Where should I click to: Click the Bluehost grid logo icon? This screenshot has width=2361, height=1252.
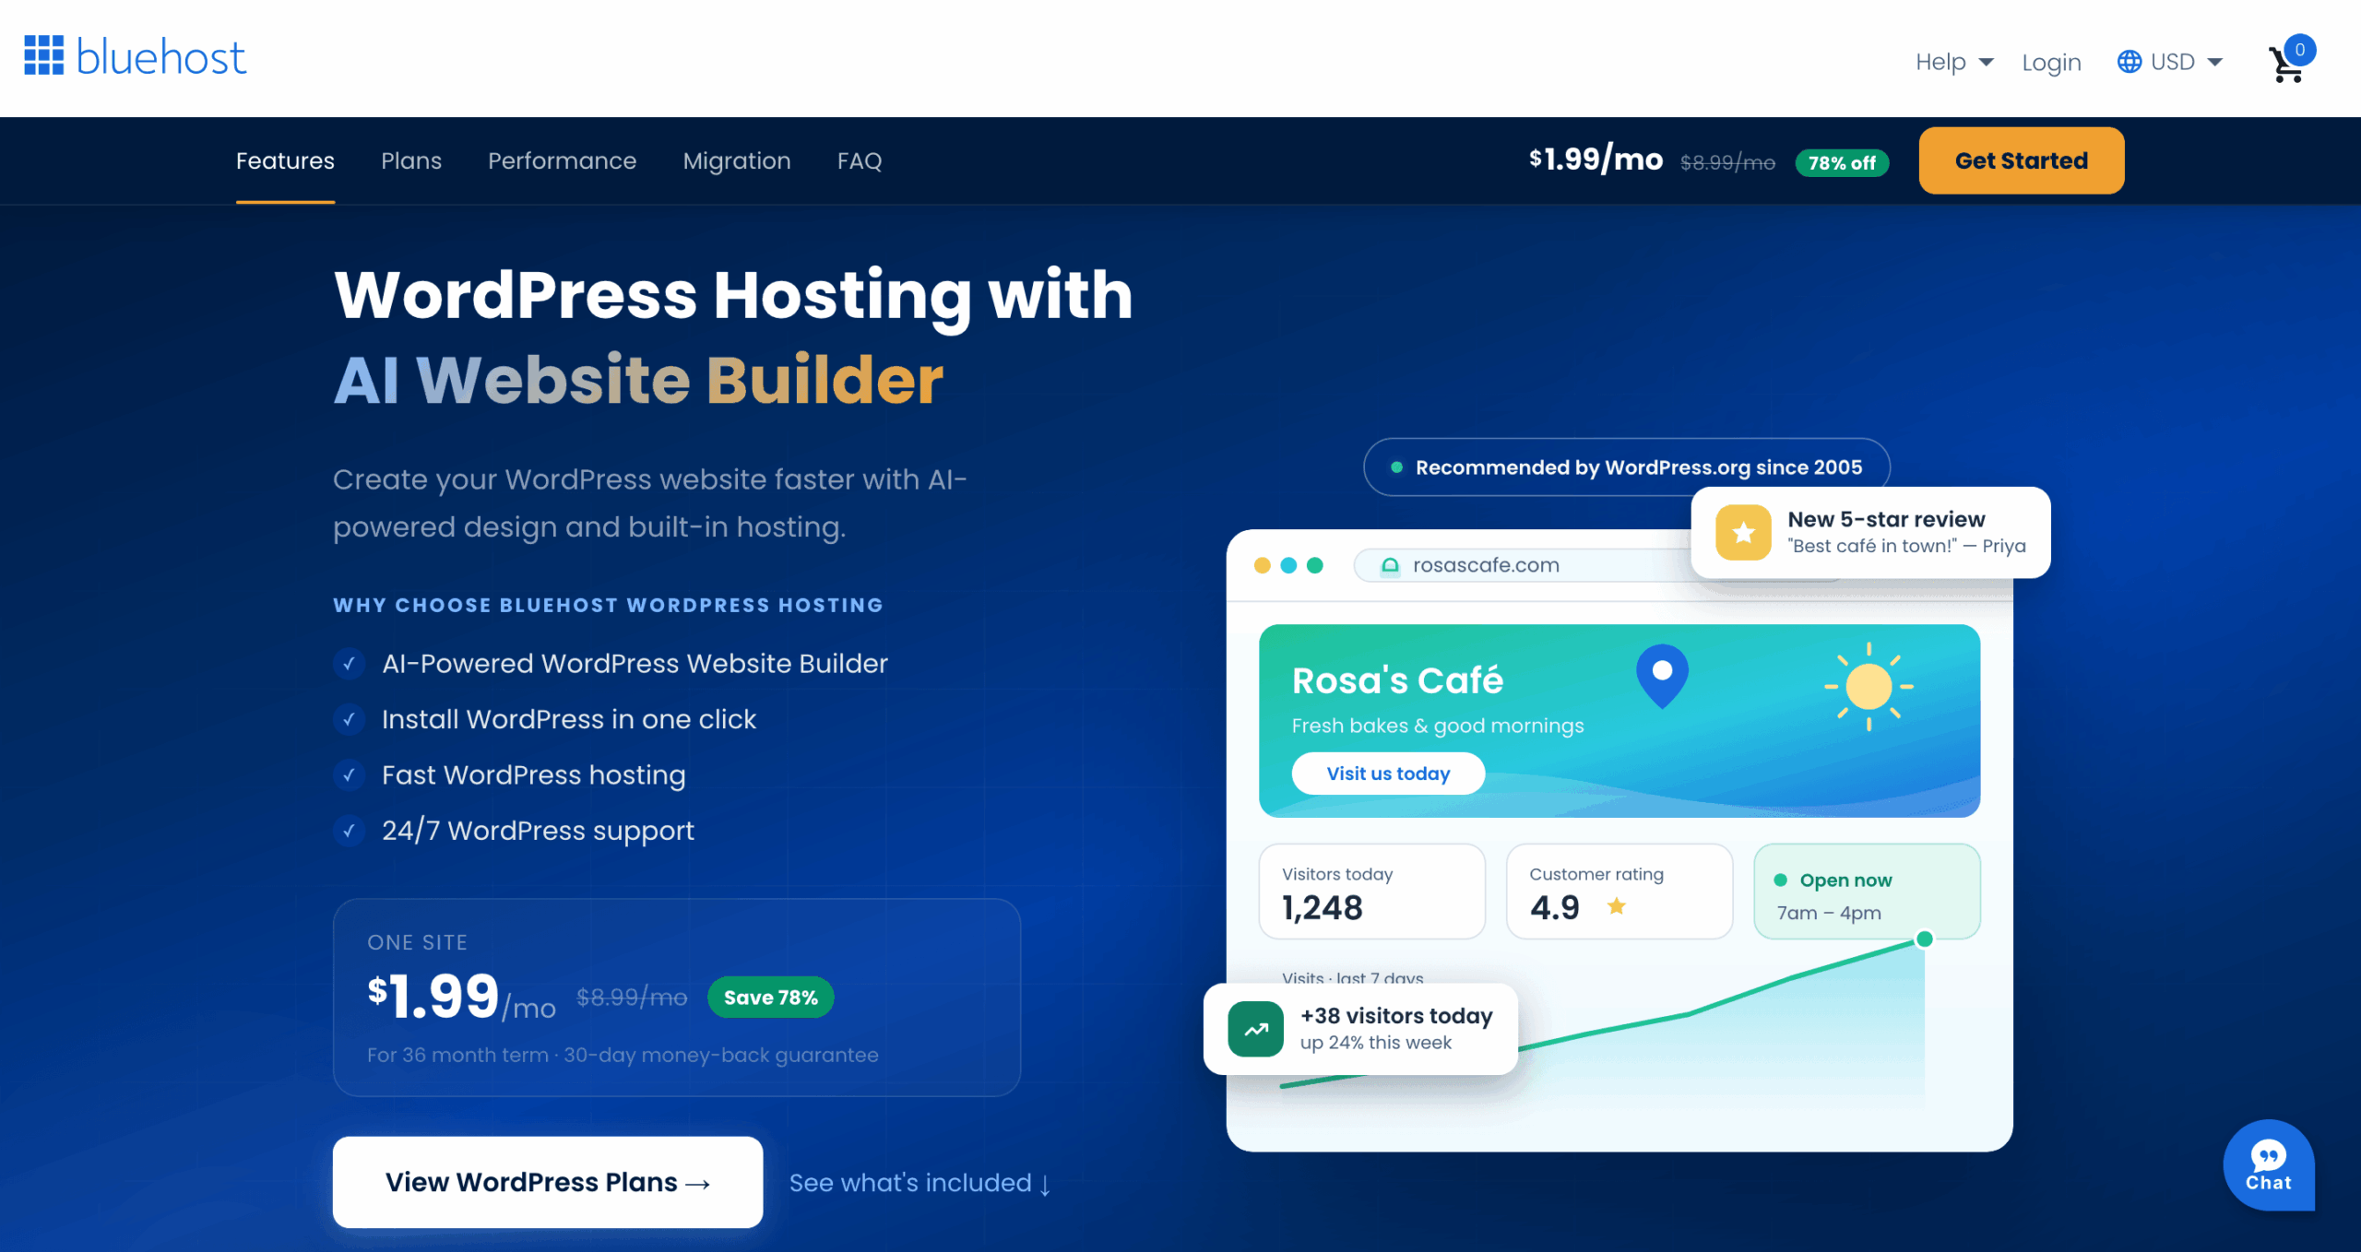43,55
